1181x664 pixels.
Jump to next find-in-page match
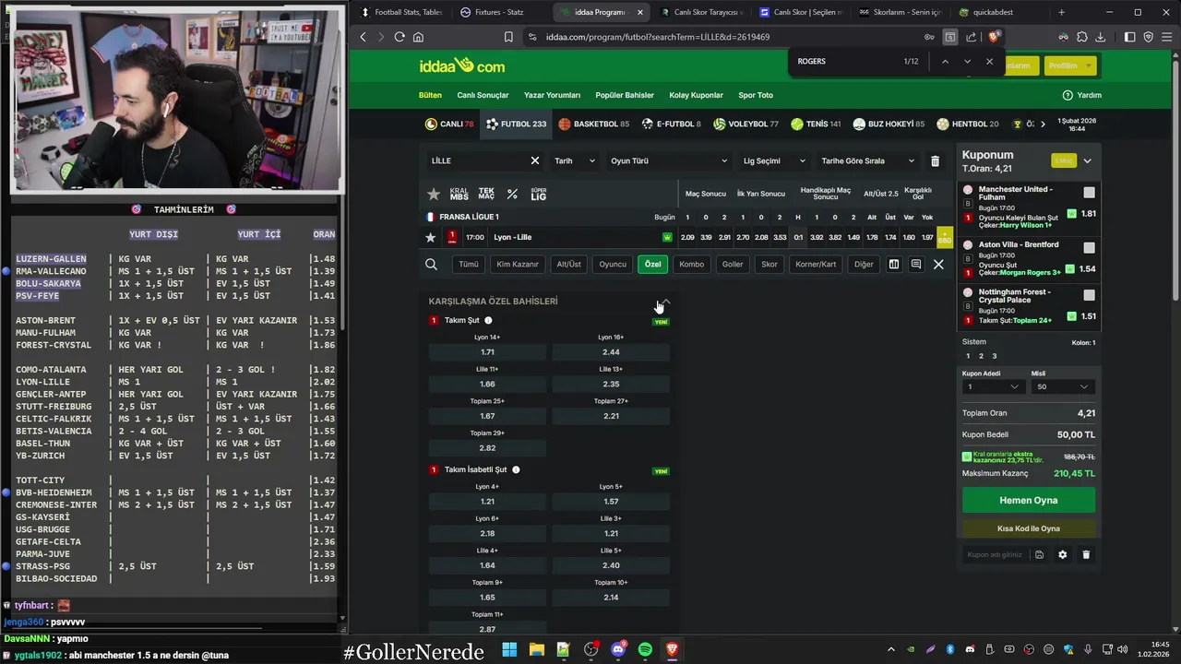pos(967,62)
